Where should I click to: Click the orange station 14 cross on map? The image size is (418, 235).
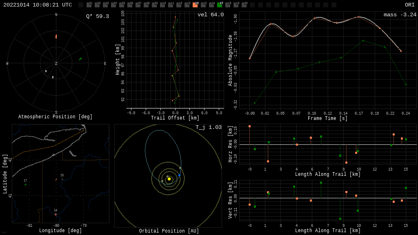(x=56, y=214)
